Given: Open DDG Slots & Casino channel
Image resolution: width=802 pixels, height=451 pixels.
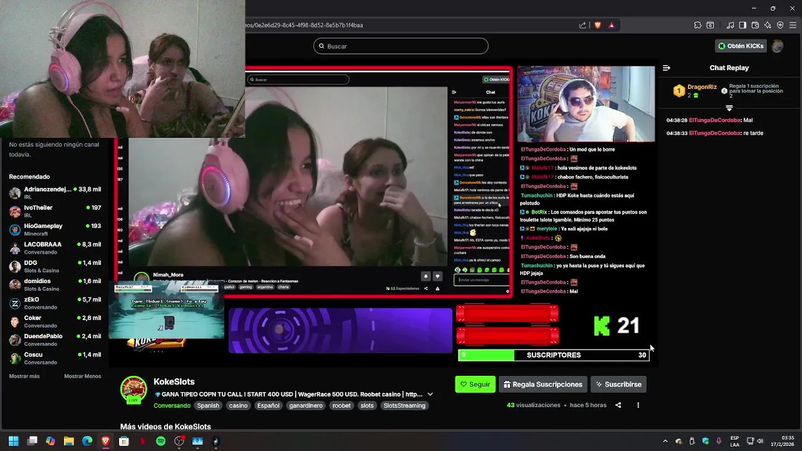Looking at the screenshot, I should click(55, 266).
